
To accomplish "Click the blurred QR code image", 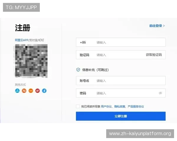I will tap(31, 61).
